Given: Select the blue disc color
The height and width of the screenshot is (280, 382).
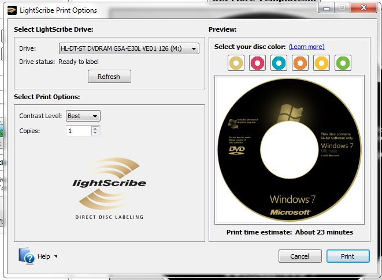Looking at the screenshot, I should pyautogui.click(x=279, y=63).
